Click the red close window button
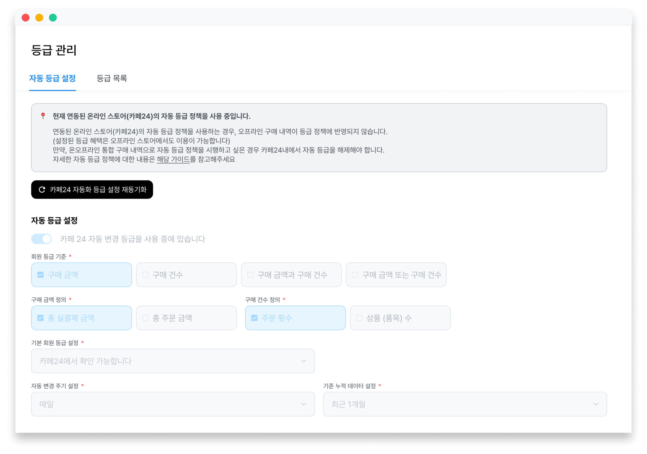 (26, 18)
